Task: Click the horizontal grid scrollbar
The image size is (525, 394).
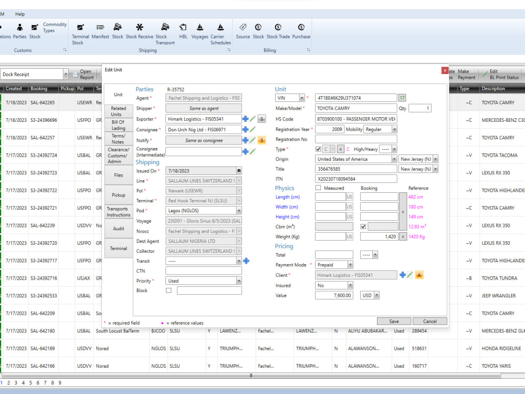Action: tap(250, 376)
